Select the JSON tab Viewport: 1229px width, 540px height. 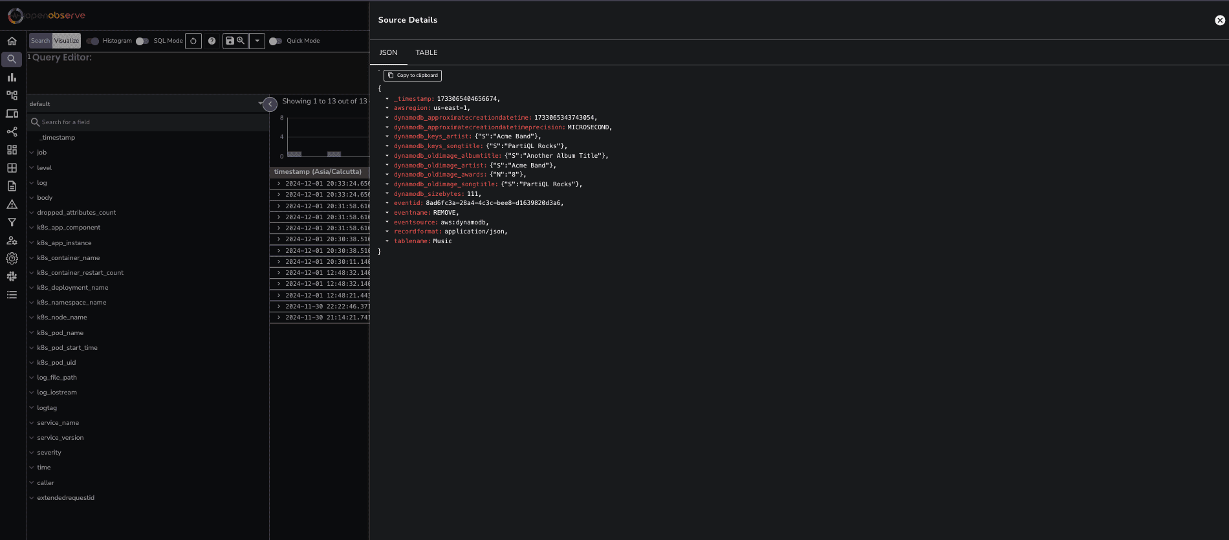pos(388,52)
